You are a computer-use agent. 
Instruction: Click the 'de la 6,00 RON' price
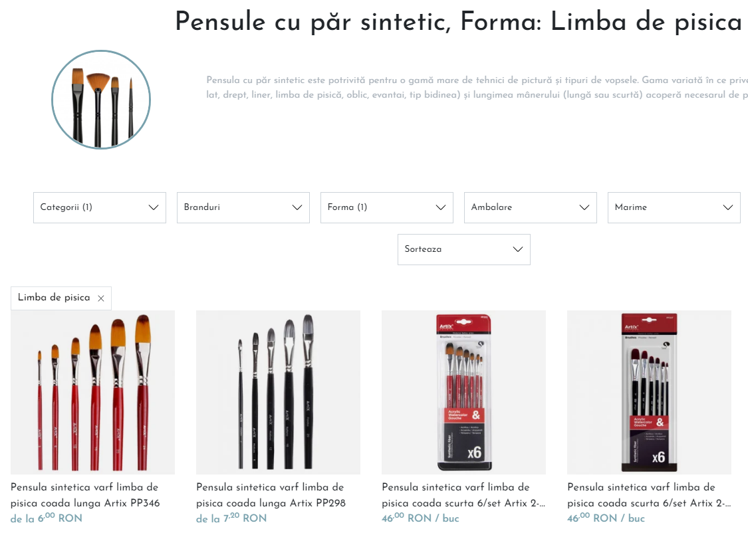coord(47,518)
